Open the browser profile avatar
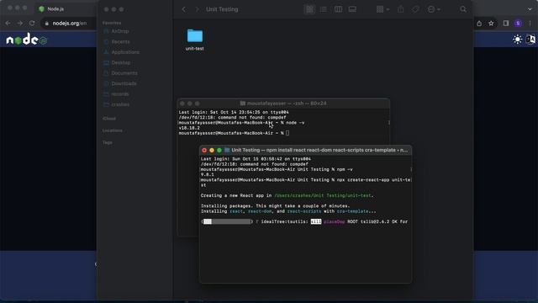This screenshot has height=303, width=538. pyautogui.click(x=518, y=24)
